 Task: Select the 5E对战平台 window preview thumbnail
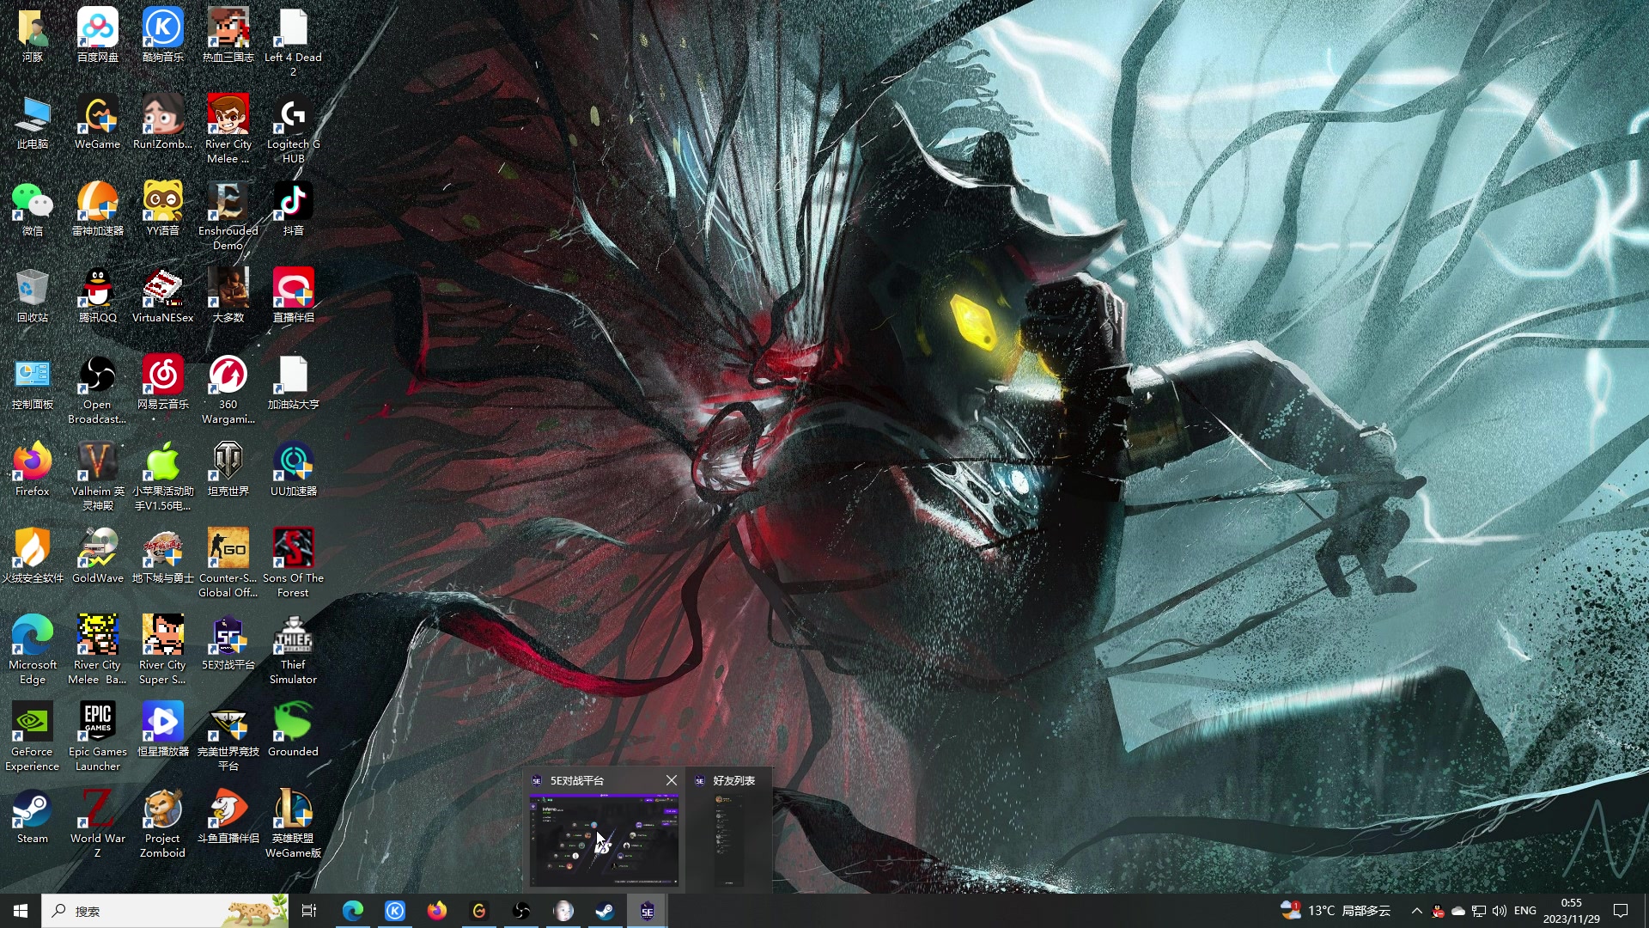point(604,840)
